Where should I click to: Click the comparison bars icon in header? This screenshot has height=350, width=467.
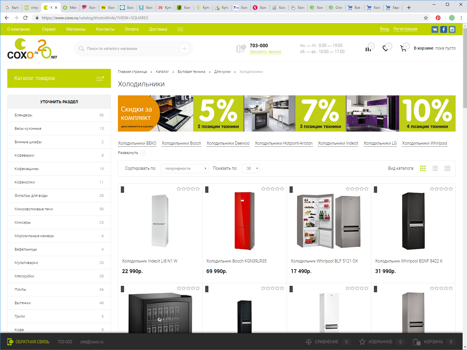[x=368, y=49]
